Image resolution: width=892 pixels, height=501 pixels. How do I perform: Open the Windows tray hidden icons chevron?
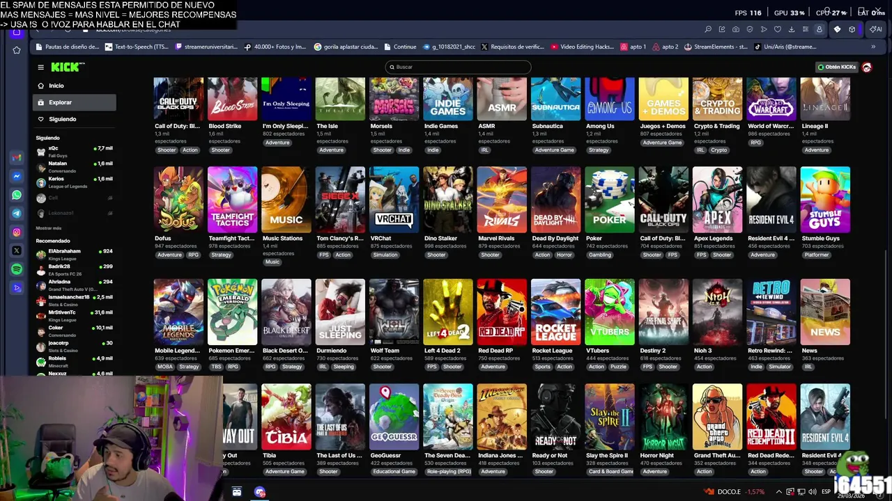(779, 492)
